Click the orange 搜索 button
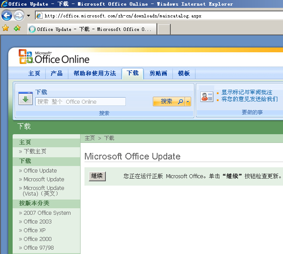 pyautogui.click(x=169, y=102)
